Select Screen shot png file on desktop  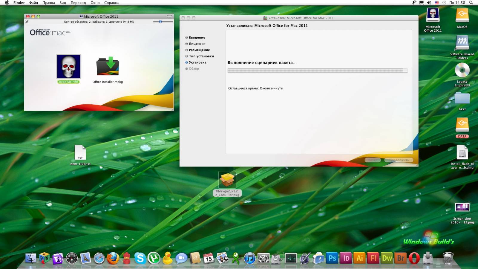click(x=462, y=213)
